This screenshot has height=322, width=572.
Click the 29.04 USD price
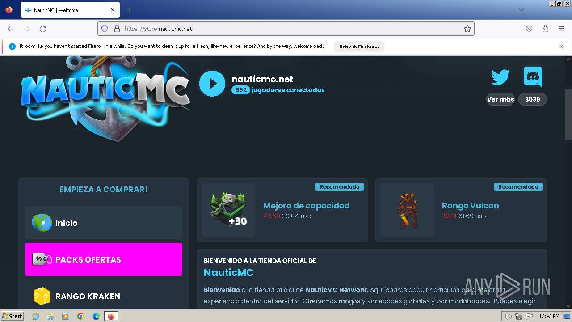click(296, 216)
